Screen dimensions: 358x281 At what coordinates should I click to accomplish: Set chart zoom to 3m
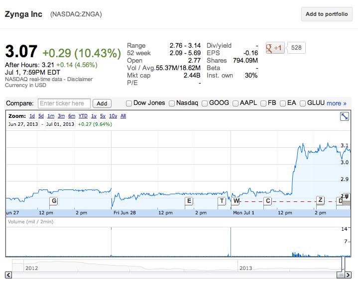61,116
